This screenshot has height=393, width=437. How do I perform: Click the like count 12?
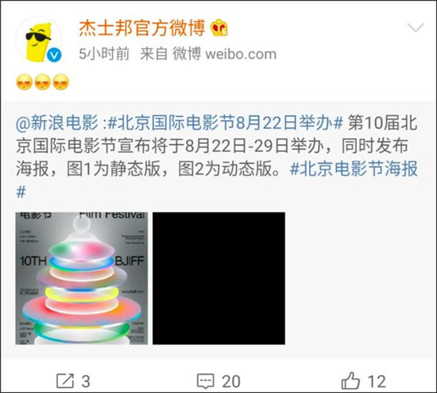pyautogui.click(x=377, y=382)
